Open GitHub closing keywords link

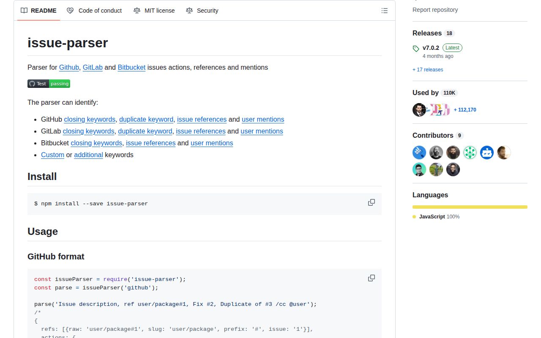click(x=90, y=119)
